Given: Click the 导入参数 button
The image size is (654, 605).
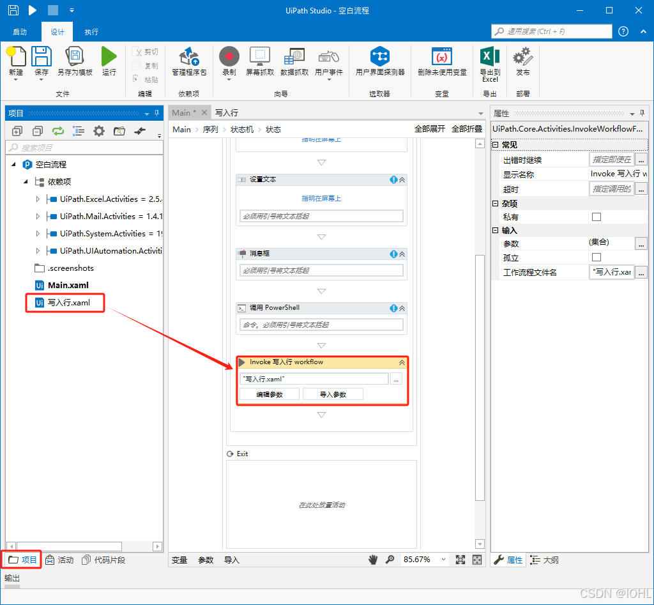Looking at the screenshot, I should click(333, 394).
